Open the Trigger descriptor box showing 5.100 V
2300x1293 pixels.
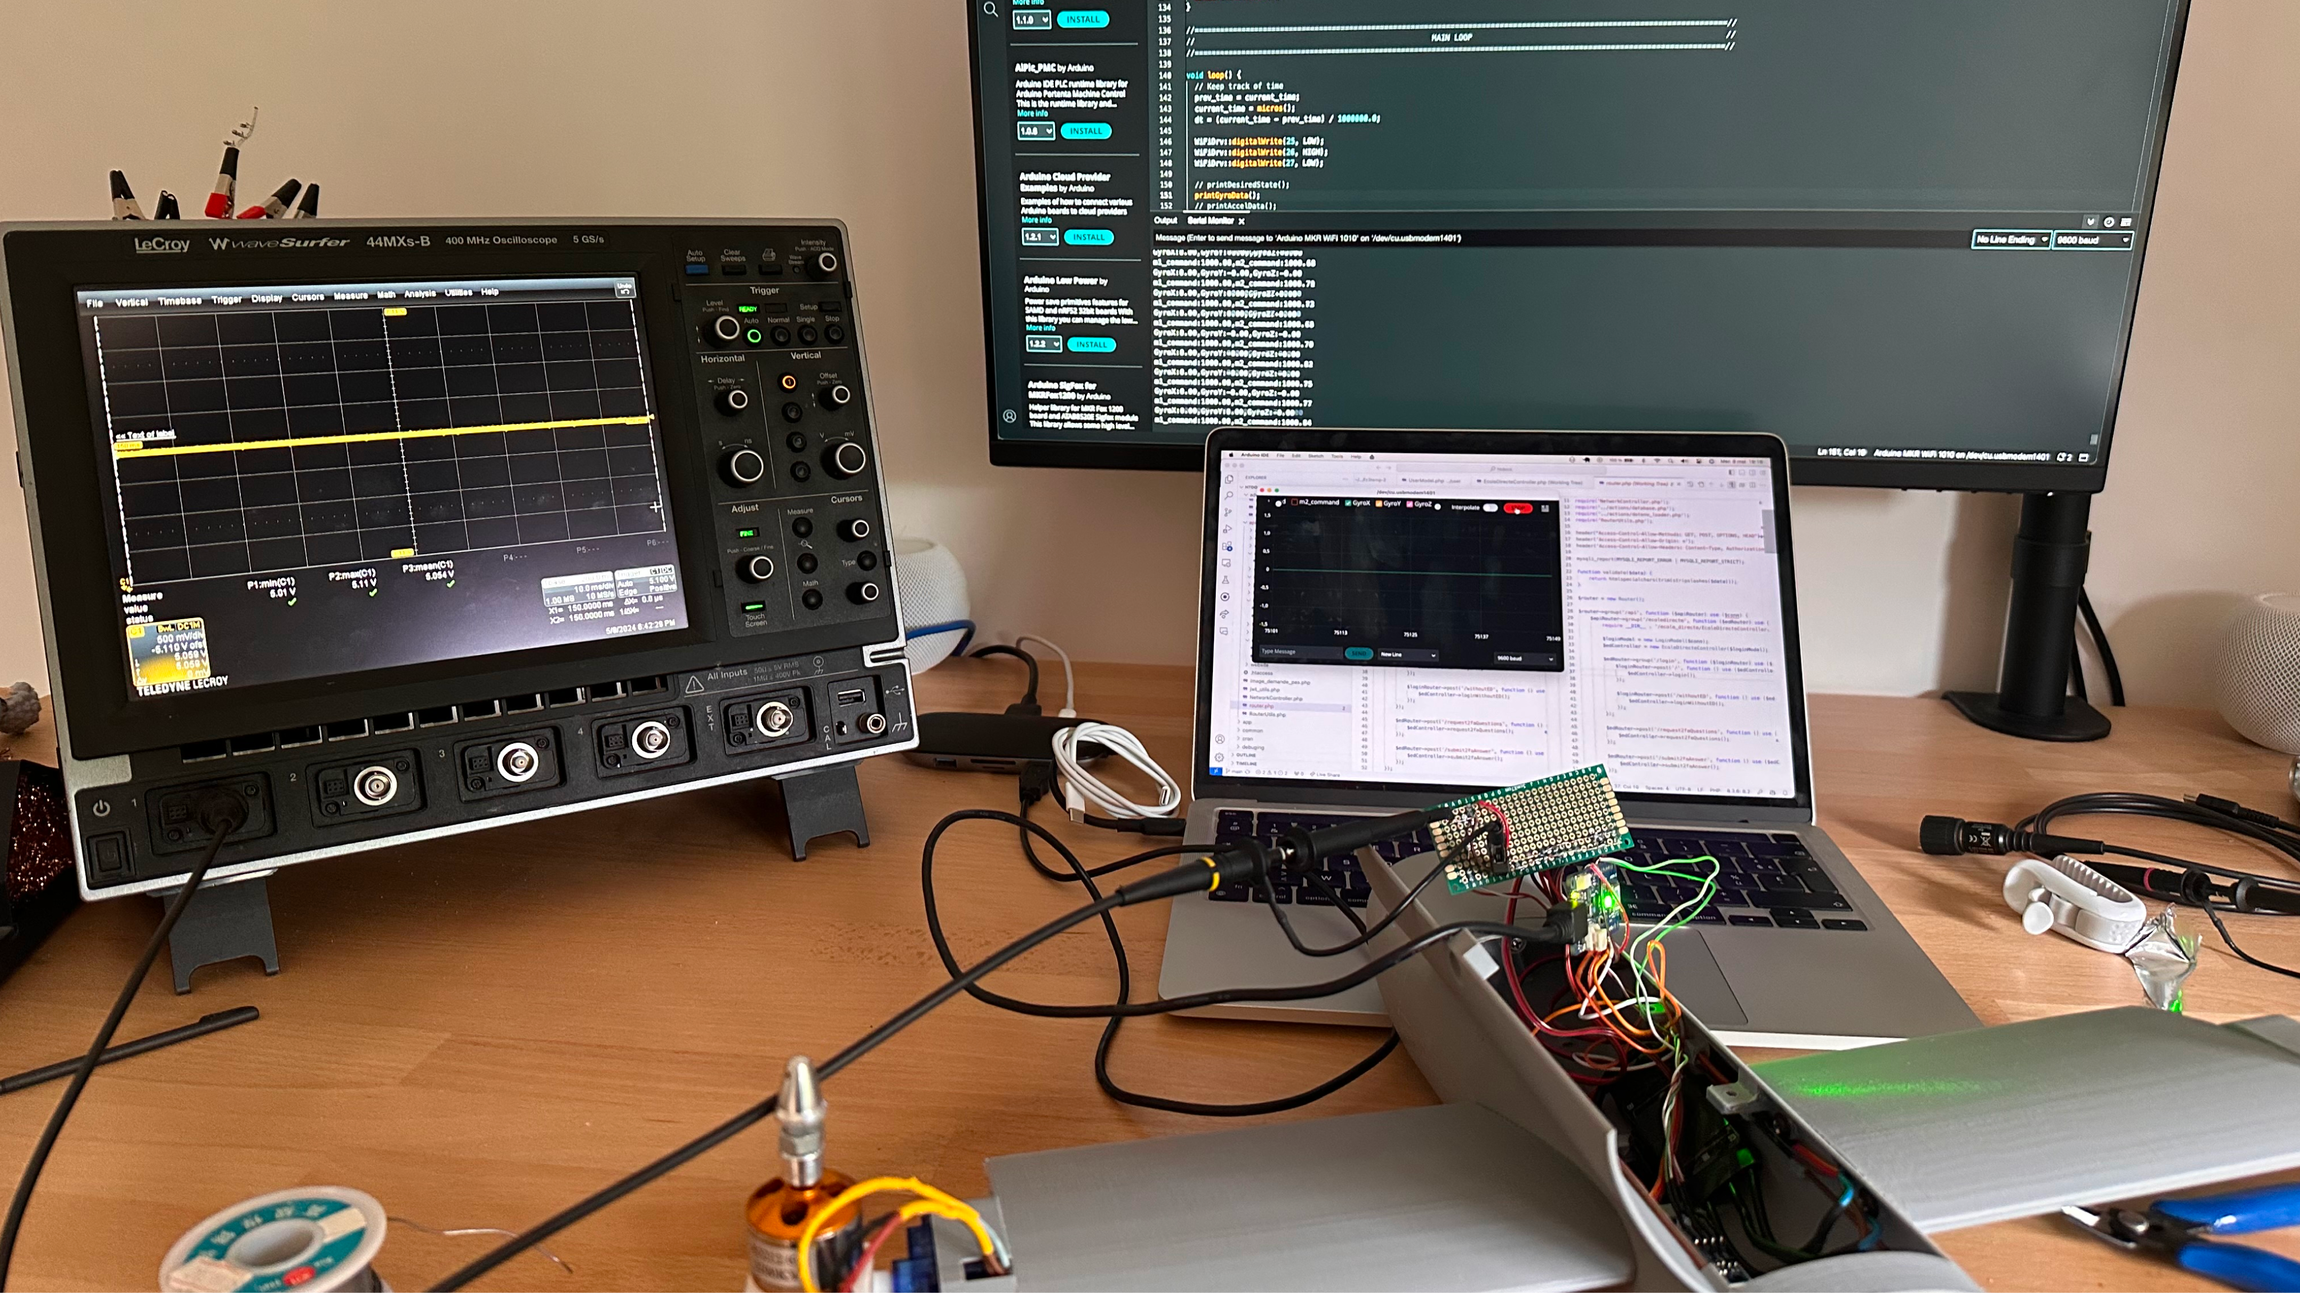(x=646, y=581)
